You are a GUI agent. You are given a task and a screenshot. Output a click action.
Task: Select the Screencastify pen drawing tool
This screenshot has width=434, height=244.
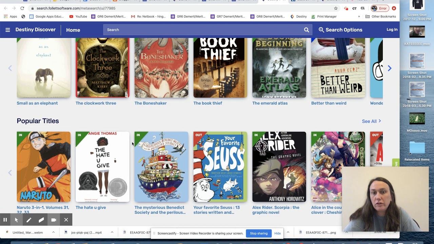click(29, 220)
